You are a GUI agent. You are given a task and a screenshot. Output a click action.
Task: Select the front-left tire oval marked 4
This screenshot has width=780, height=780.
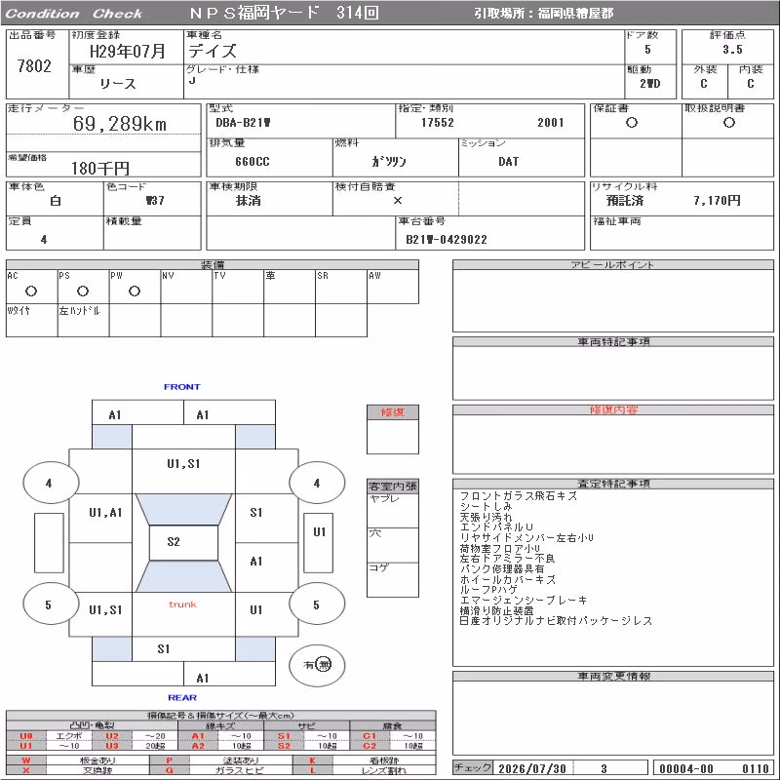(51, 483)
